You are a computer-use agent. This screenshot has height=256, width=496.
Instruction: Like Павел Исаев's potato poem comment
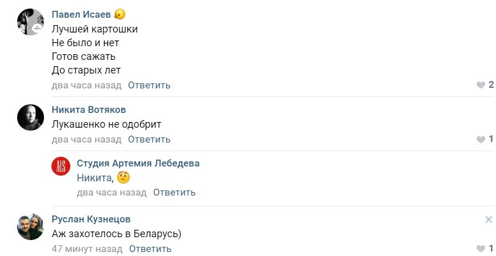[x=481, y=86]
